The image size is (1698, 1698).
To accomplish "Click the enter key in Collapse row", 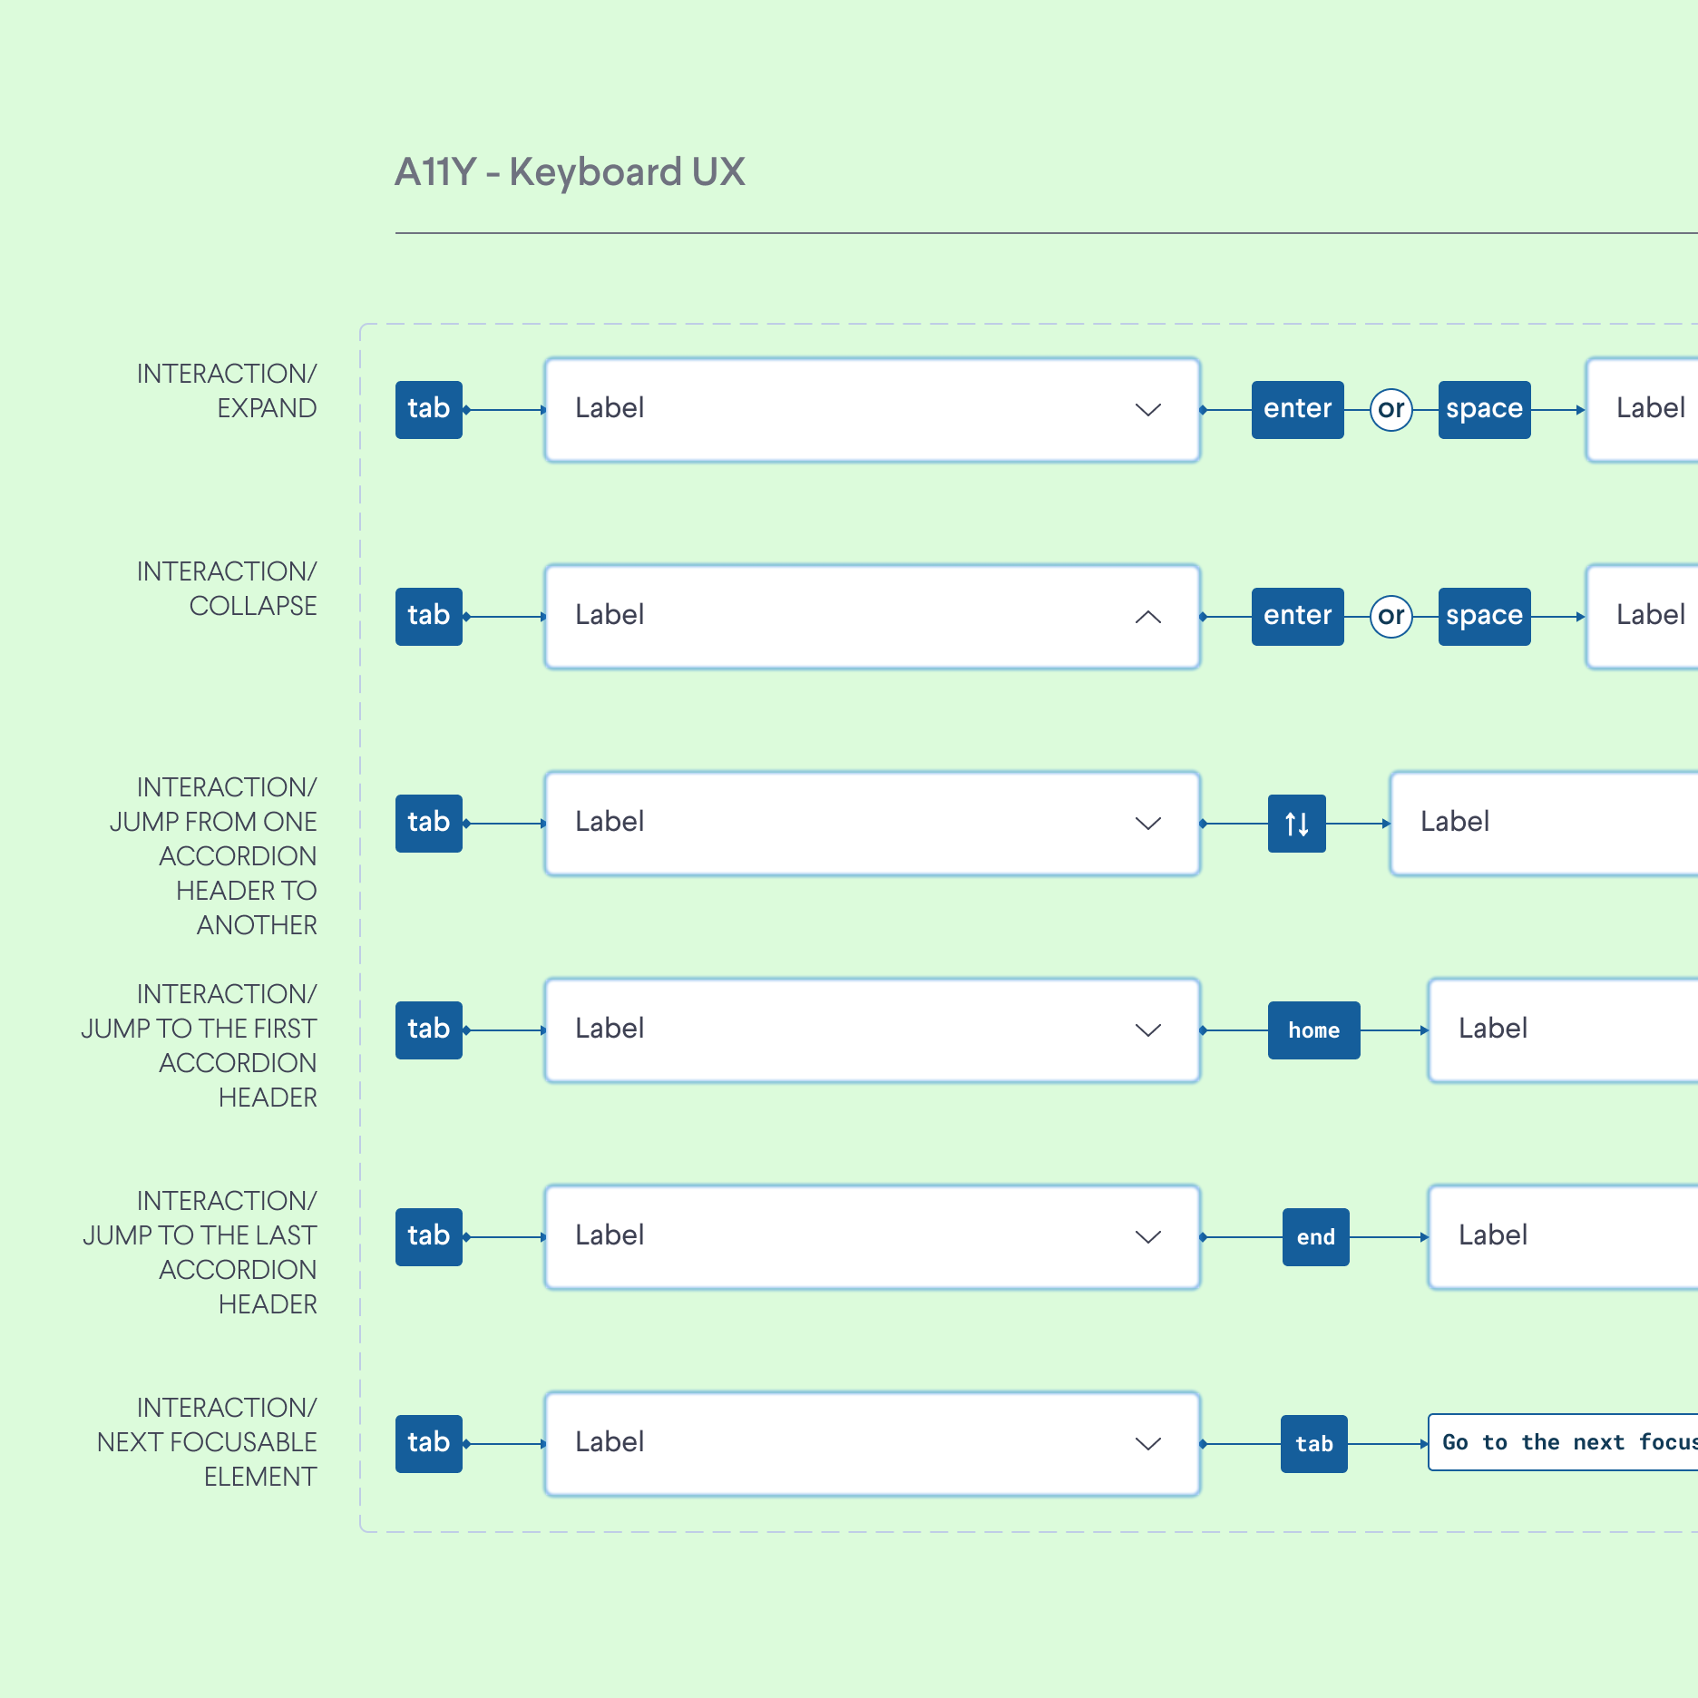I will point(1297,617).
